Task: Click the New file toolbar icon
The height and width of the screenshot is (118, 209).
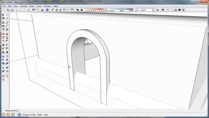Action: pos(4,10)
